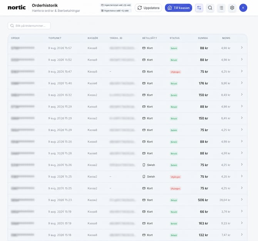Click the TRANS. ID column header

coord(116,38)
